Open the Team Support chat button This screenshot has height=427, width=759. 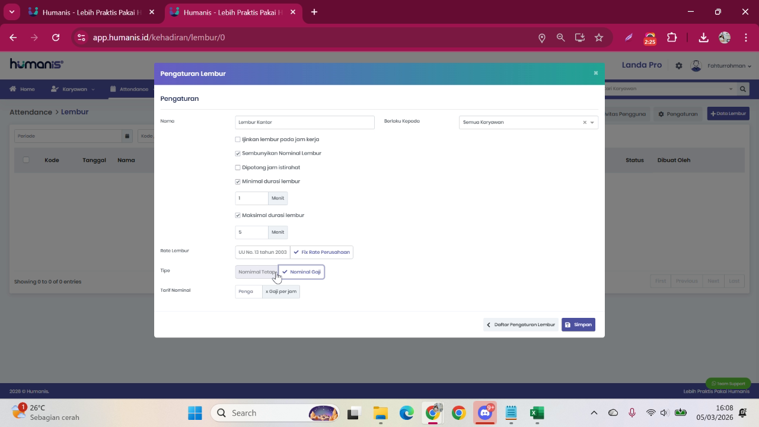pyautogui.click(x=728, y=383)
